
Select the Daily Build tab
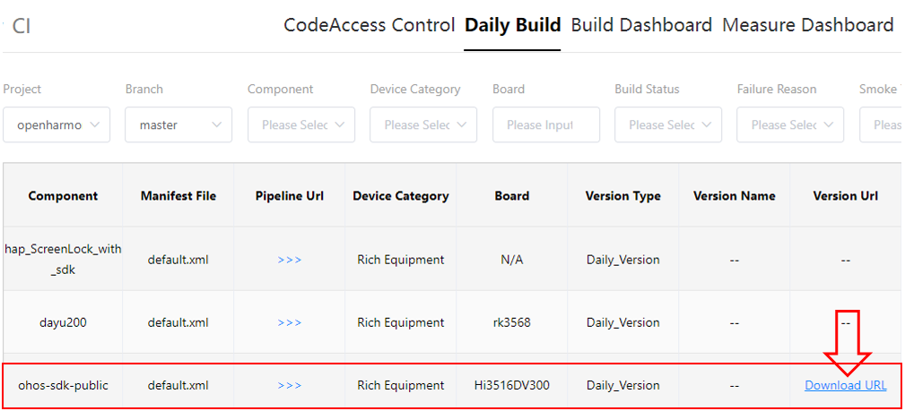[512, 25]
